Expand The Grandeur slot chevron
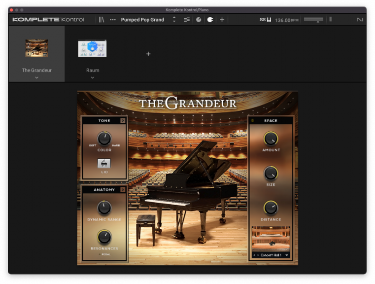 point(36,77)
